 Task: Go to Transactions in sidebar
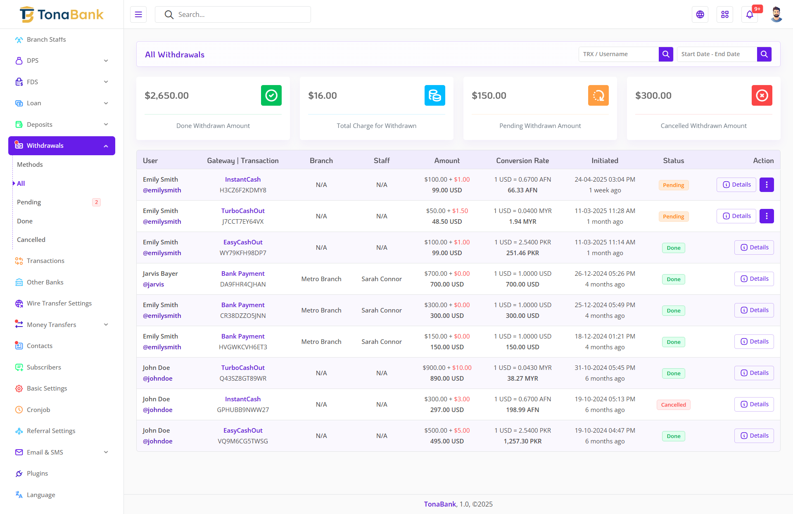[45, 261]
